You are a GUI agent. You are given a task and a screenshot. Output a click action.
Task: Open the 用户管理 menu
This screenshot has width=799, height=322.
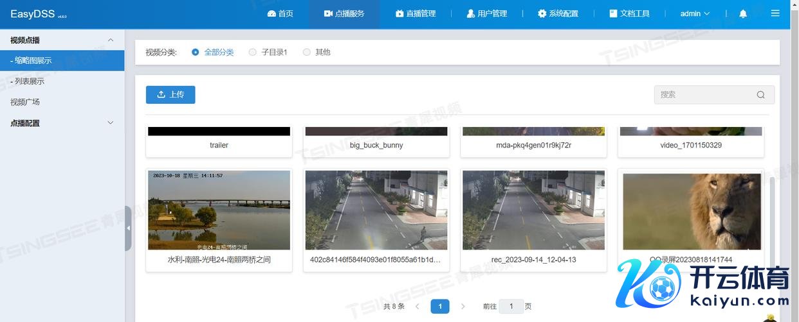(x=486, y=13)
